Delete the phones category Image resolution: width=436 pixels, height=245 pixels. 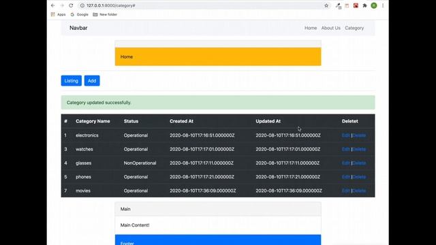point(359,177)
